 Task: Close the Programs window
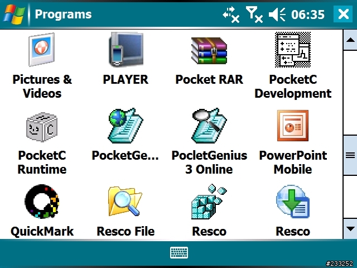[343, 14]
